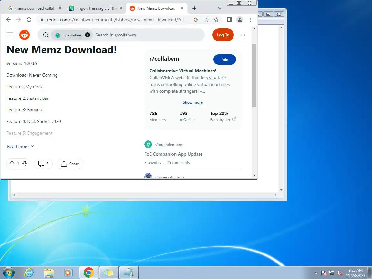Viewport: 372px width, 279px height.
Task: Click the Chrome vertical scrollbar thumb
Action: coord(254,75)
